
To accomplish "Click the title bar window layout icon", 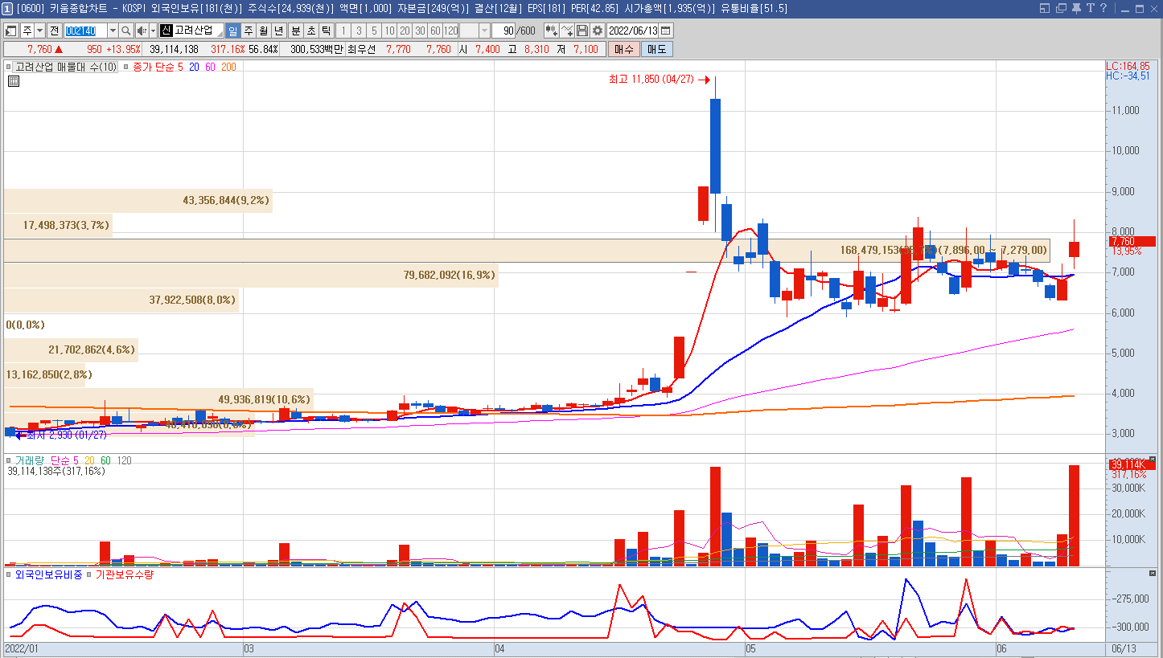I will coord(1045,8).
